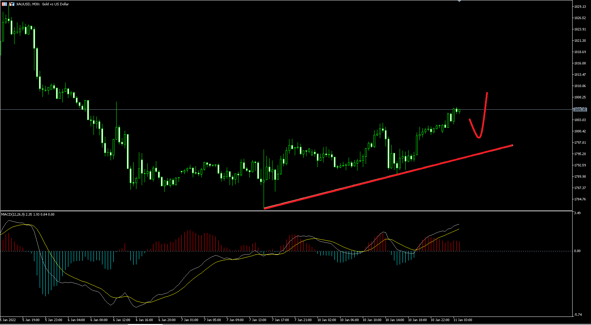Click the 0.00 value on the MACD scale

(x=578, y=251)
